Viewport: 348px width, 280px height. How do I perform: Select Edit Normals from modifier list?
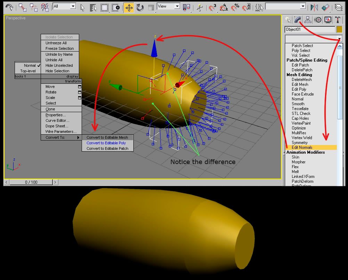click(x=302, y=147)
